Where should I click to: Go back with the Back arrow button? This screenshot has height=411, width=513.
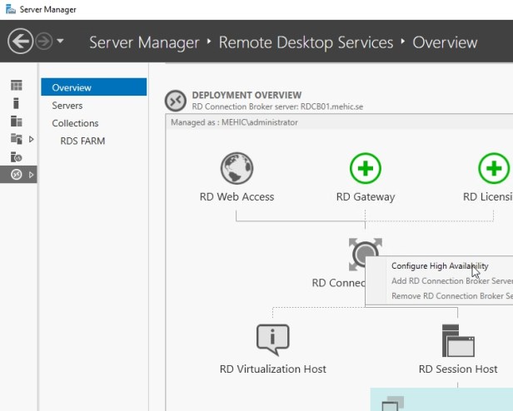[20, 41]
